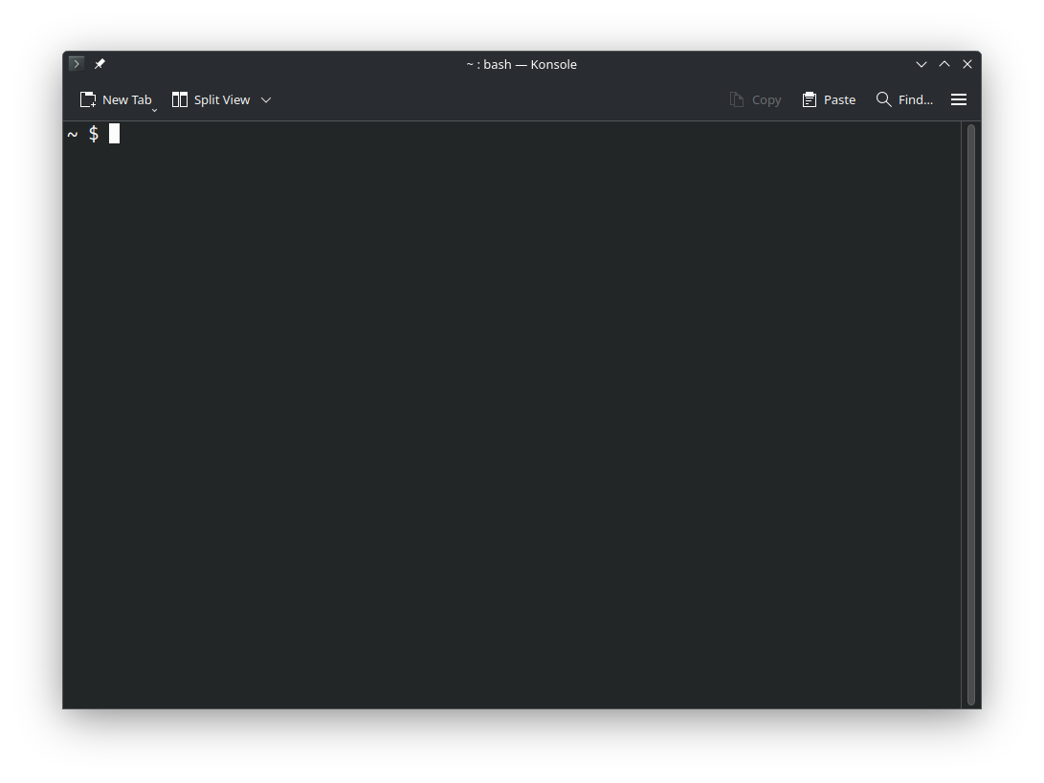Image resolution: width=1044 pixels, height=783 pixels.
Task: Expand the small arrow under New Tab
Action: (x=154, y=108)
